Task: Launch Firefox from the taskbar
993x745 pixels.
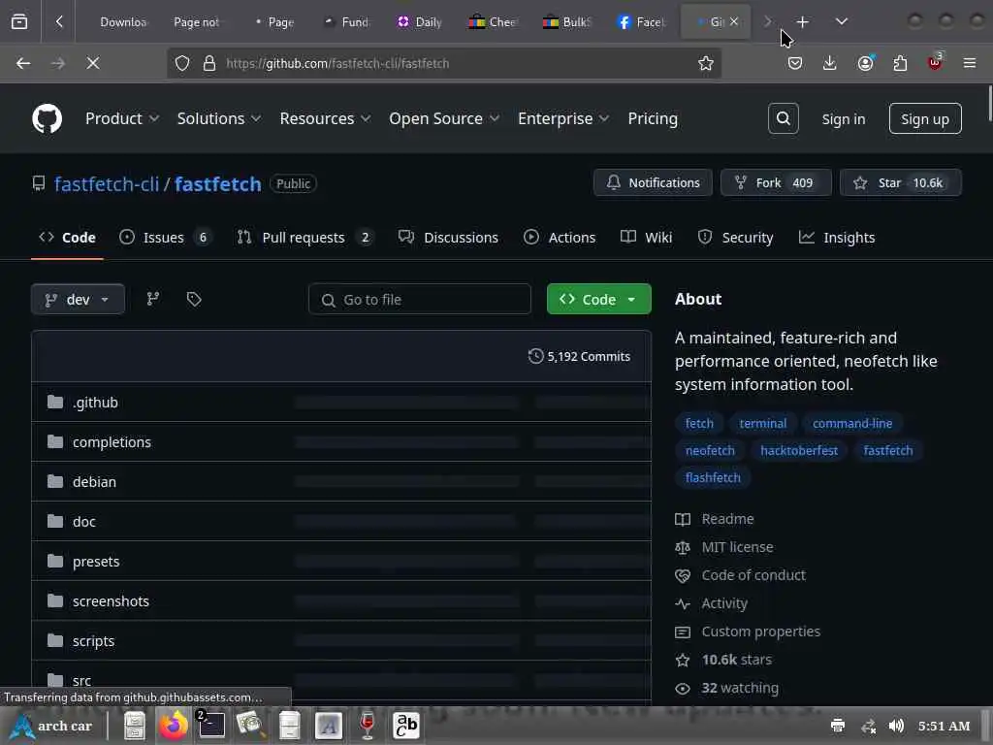Action: click(173, 725)
